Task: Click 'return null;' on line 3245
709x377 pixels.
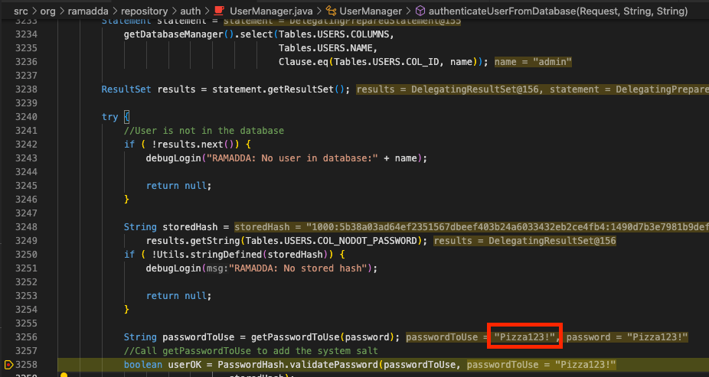Action: coord(178,186)
